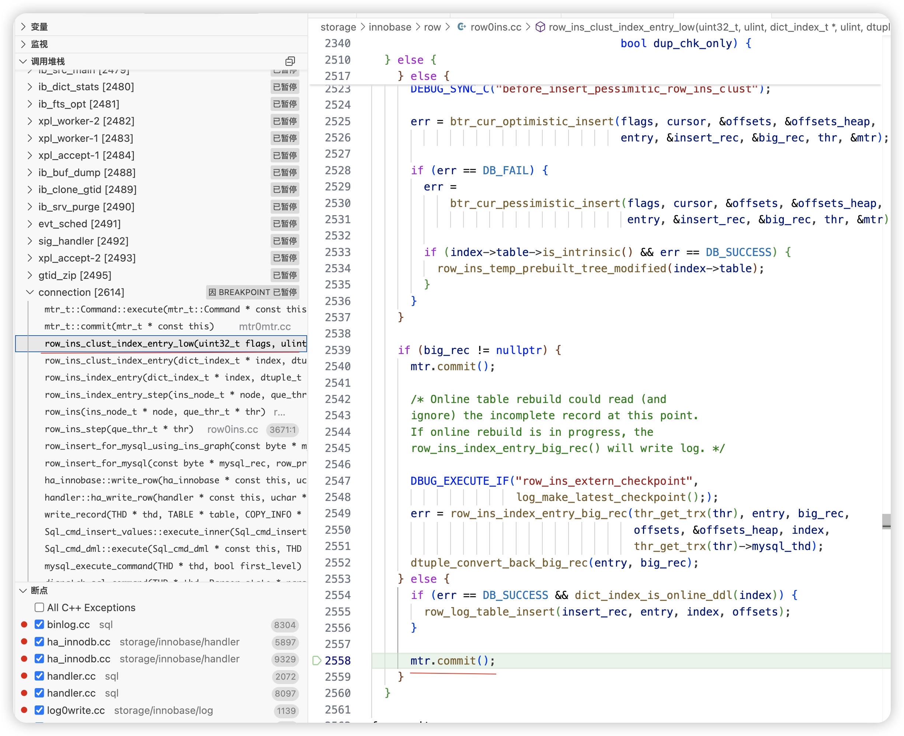Enable the All C++ Exceptions checkbox
The height and width of the screenshot is (736, 904).
click(39, 607)
